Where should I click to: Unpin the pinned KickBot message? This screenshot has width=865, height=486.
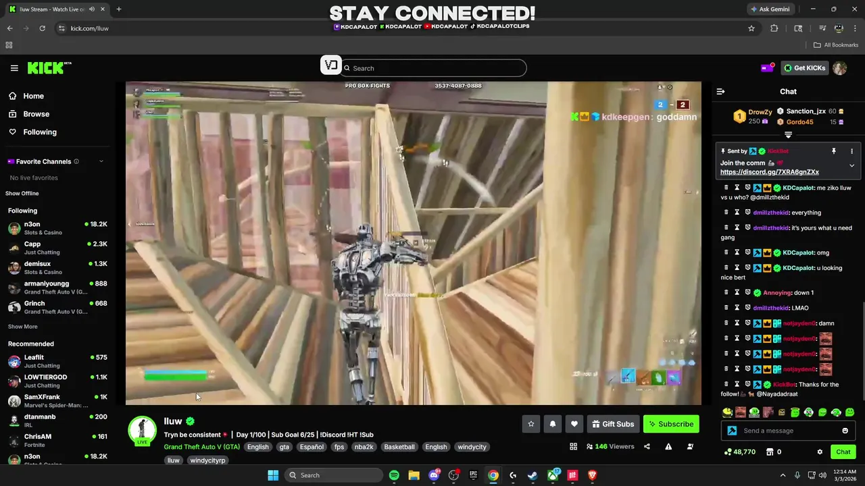click(x=834, y=151)
